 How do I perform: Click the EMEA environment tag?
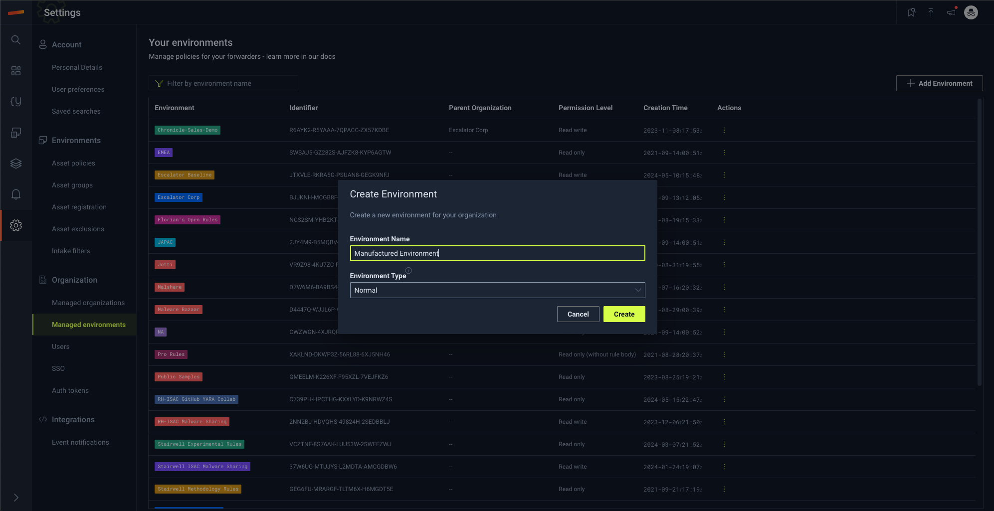164,153
